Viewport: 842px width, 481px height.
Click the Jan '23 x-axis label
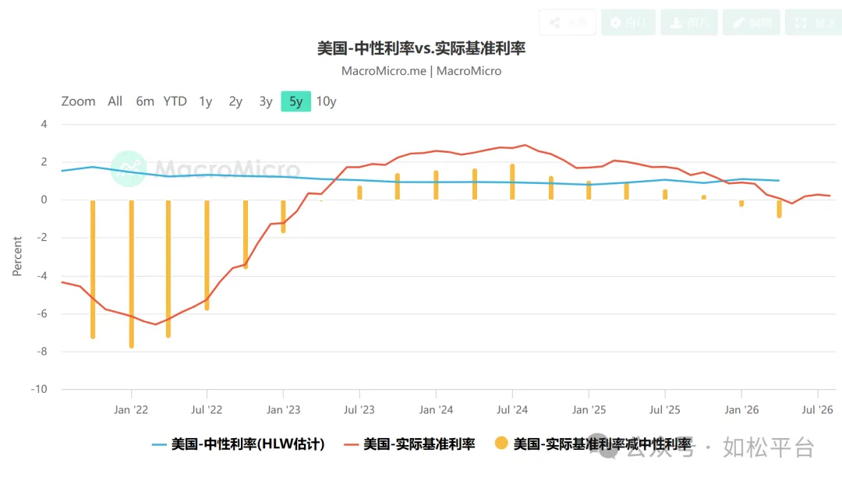tap(284, 409)
